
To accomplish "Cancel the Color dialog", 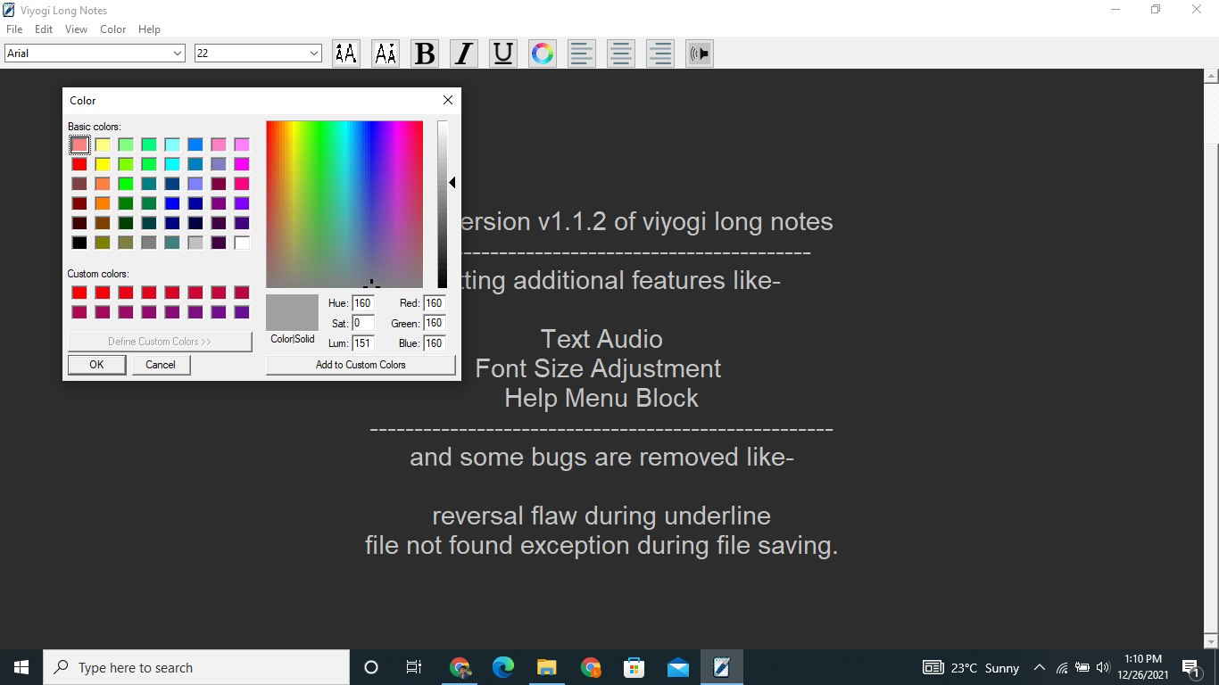I will coord(161,365).
